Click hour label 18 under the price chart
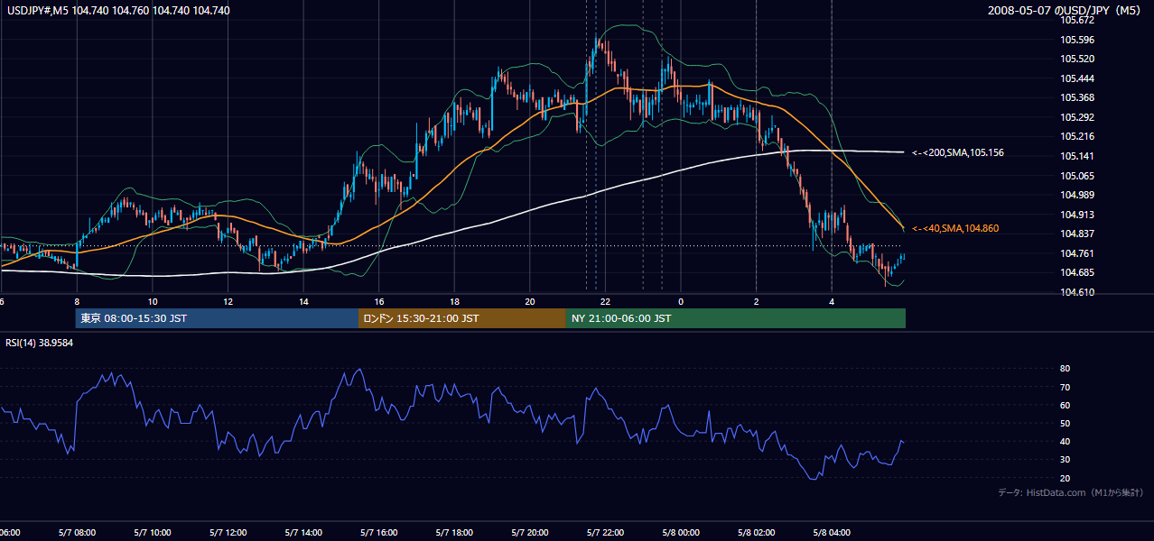Image resolution: width=1154 pixels, height=541 pixels. click(454, 301)
